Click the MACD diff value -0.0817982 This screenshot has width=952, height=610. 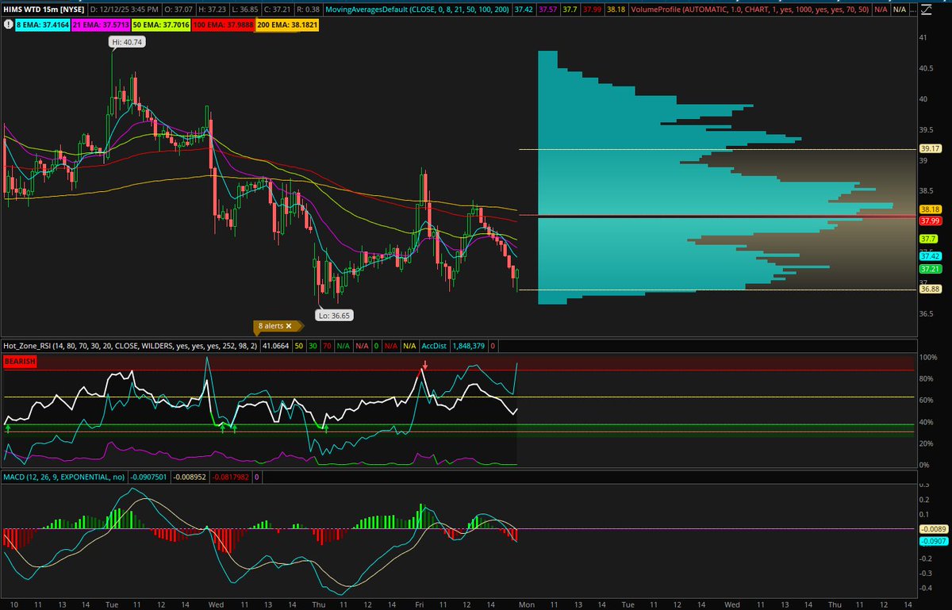pyautogui.click(x=232, y=477)
